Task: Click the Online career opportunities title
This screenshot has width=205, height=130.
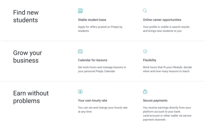Action: click(x=162, y=20)
